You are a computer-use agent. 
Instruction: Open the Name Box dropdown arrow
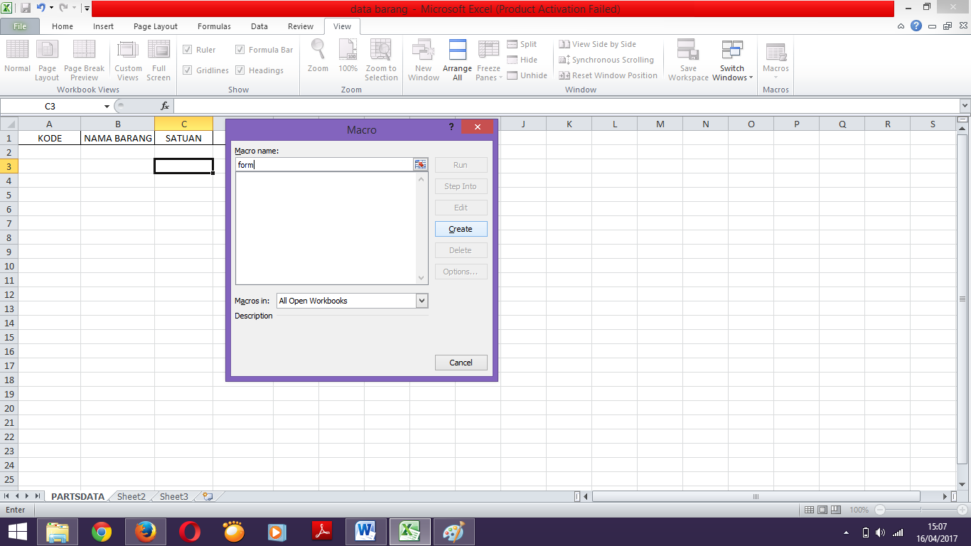click(107, 106)
